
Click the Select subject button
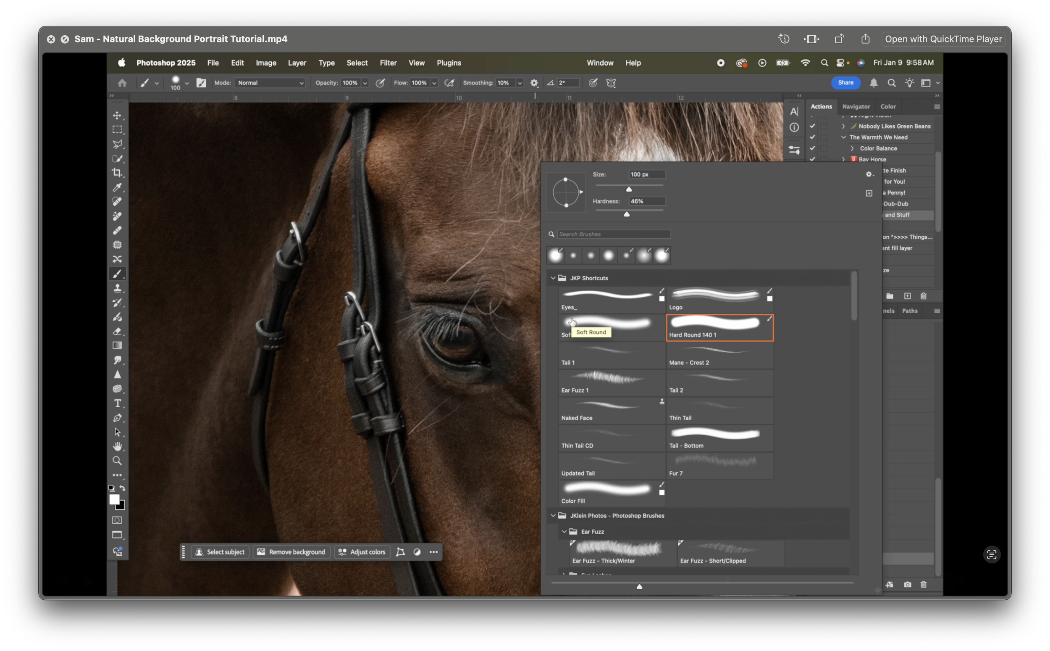point(219,552)
